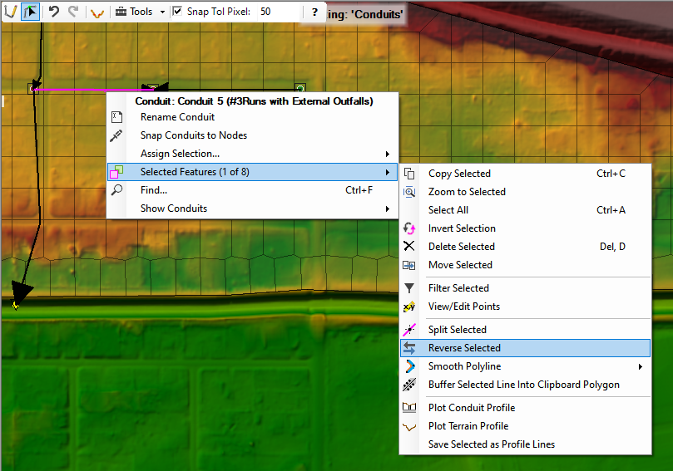Click the undo arrow in the toolbar
This screenshot has height=471, width=673.
[x=54, y=12]
